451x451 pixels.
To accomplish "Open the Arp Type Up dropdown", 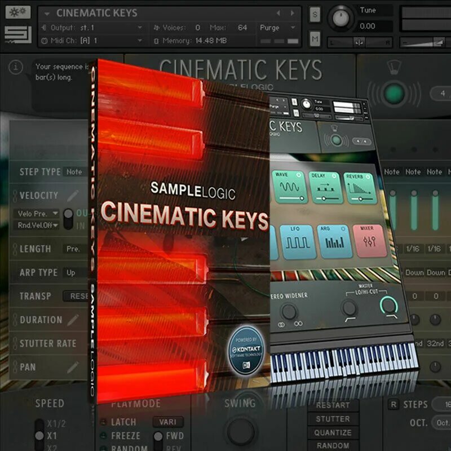I will pos(75,272).
